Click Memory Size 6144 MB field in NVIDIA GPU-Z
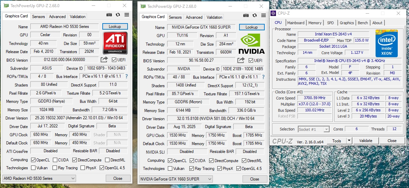Image resolution: width=409 pixels, height=188 pixels. pyautogui.click(x=183, y=110)
